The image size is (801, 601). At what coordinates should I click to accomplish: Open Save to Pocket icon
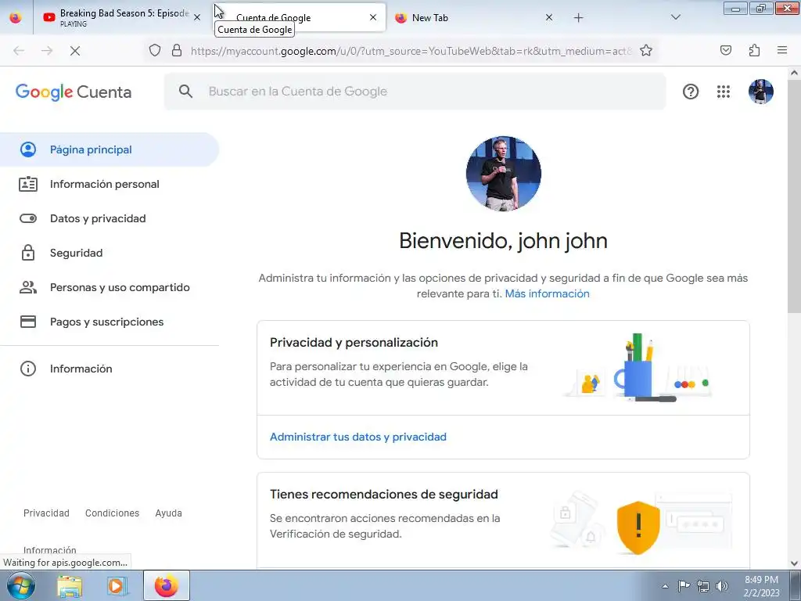[725, 50]
